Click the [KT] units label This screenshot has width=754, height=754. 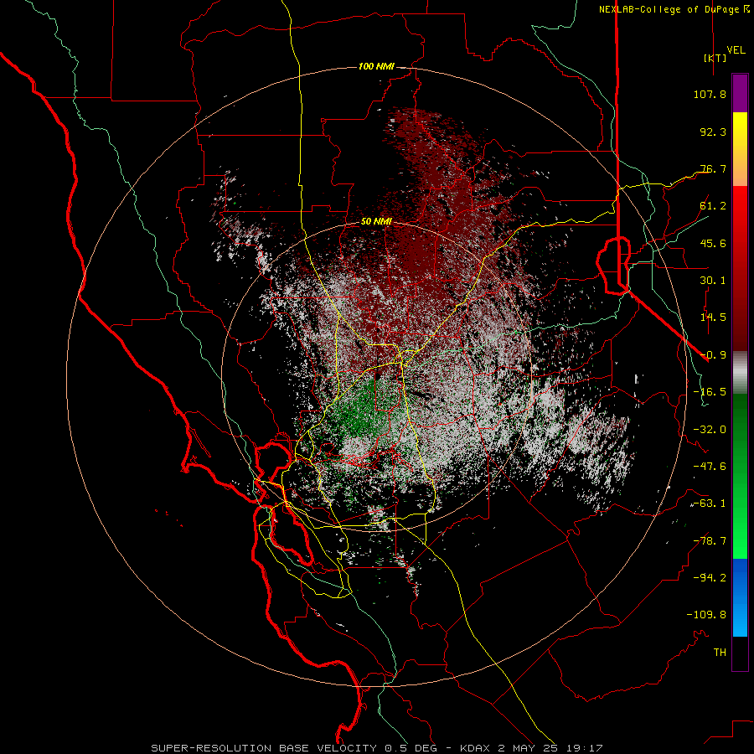tap(715, 58)
